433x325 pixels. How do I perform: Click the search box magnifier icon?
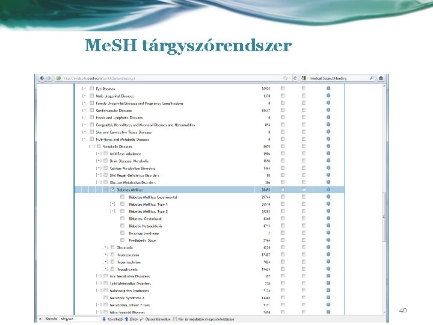[x=372, y=78]
